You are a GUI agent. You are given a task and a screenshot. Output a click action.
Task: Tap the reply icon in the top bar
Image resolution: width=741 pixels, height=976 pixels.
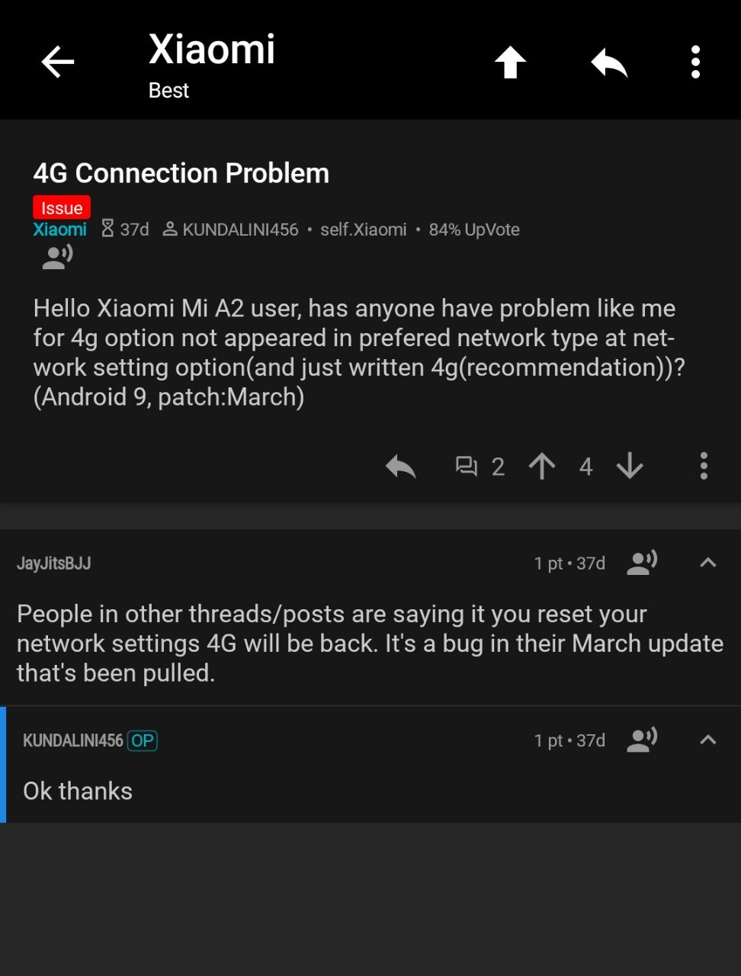(609, 62)
